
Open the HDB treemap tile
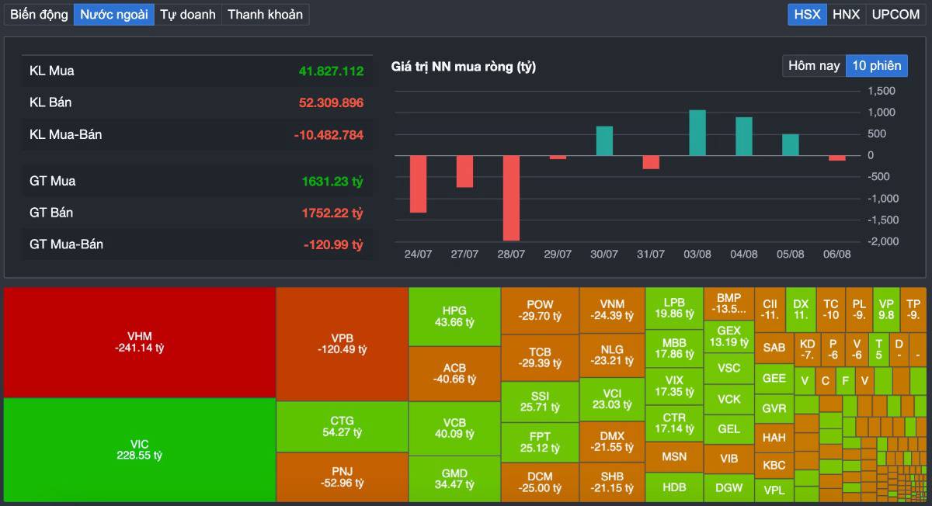pos(674,487)
